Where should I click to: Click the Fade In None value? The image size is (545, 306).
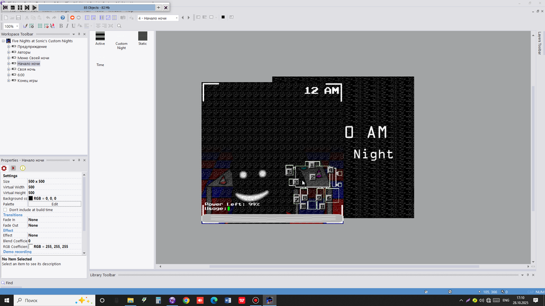tap(33, 220)
